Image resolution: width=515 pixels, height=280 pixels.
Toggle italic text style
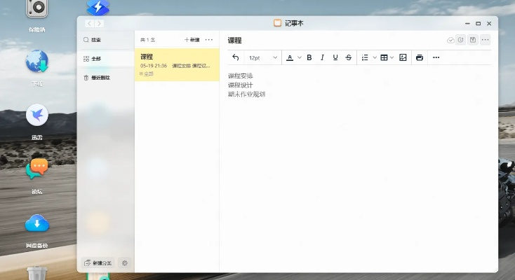pos(322,57)
